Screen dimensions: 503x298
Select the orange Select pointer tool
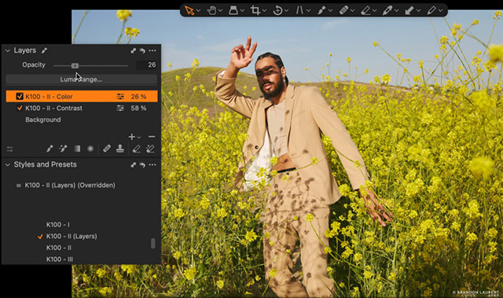click(189, 10)
